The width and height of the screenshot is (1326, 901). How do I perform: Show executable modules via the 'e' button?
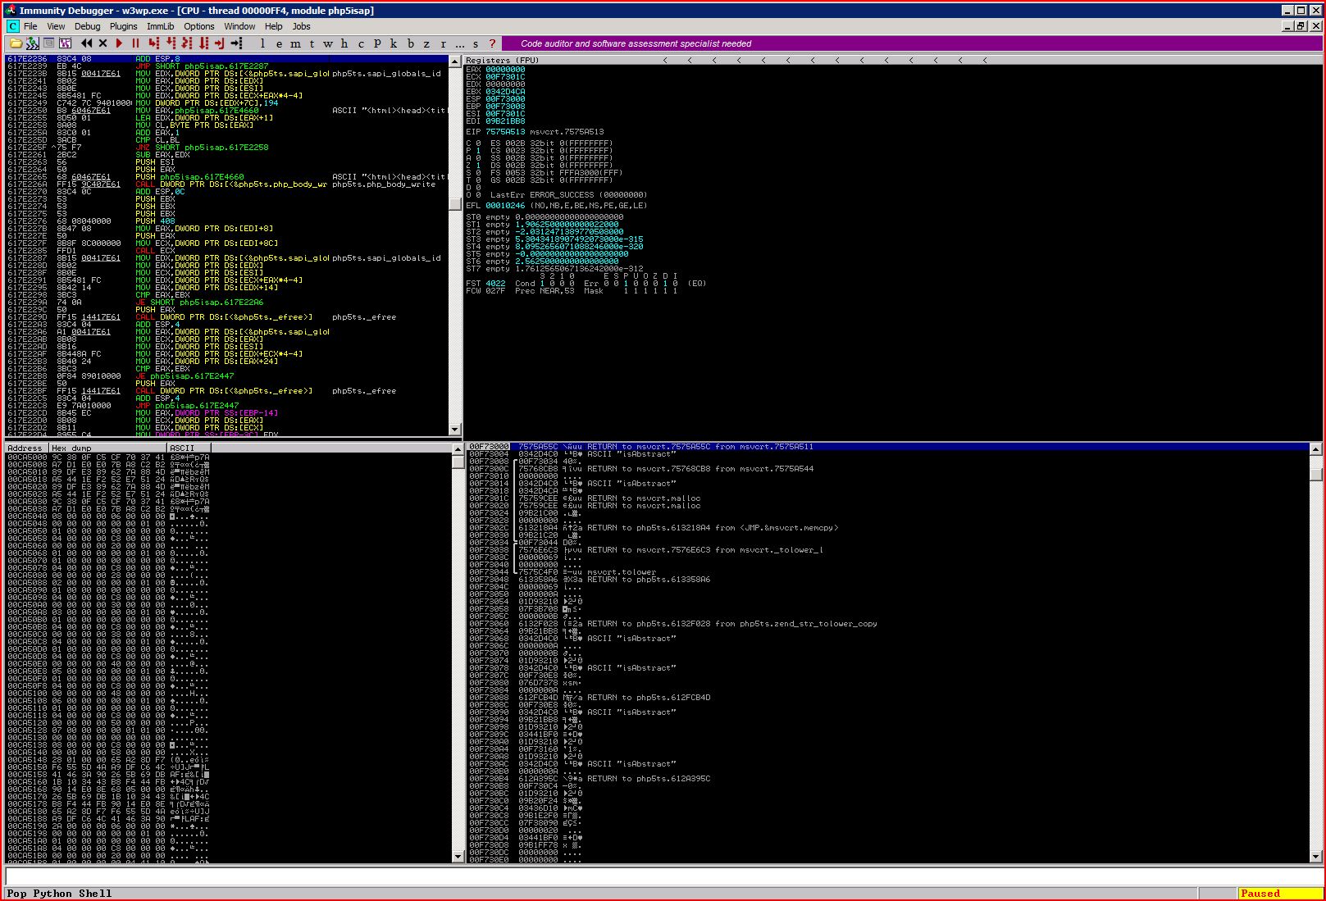[279, 43]
